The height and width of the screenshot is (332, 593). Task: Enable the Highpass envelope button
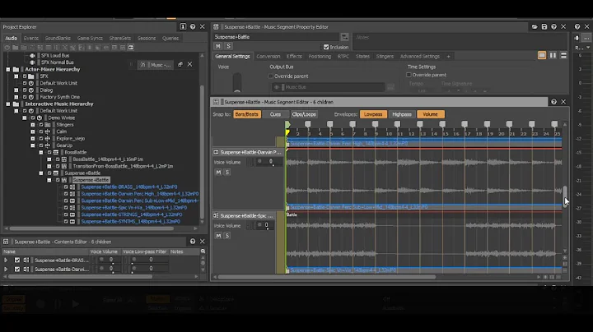click(x=402, y=114)
